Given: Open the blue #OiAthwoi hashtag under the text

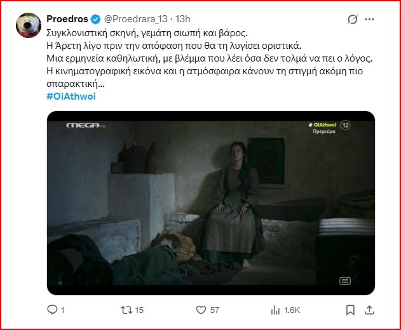Looking at the screenshot, I should click(x=71, y=96).
